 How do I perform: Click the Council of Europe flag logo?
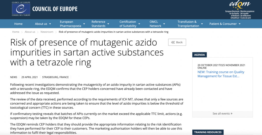[21, 9]
